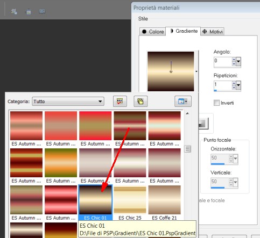Click the gradient list scrollbar thumb

tap(187, 149)
